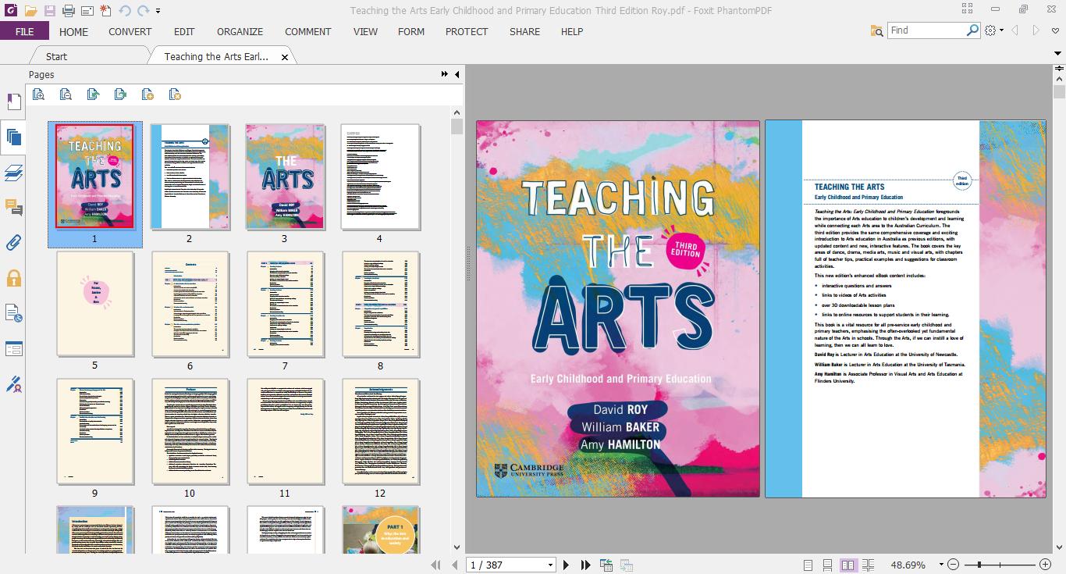The image size is (1066, 574).
Task: Open the Layers side panel
Action: (13, 173)
